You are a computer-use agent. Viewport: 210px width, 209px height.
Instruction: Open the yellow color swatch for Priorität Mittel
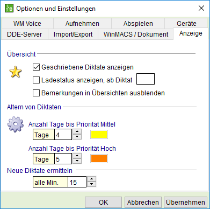tap(99, 135)
